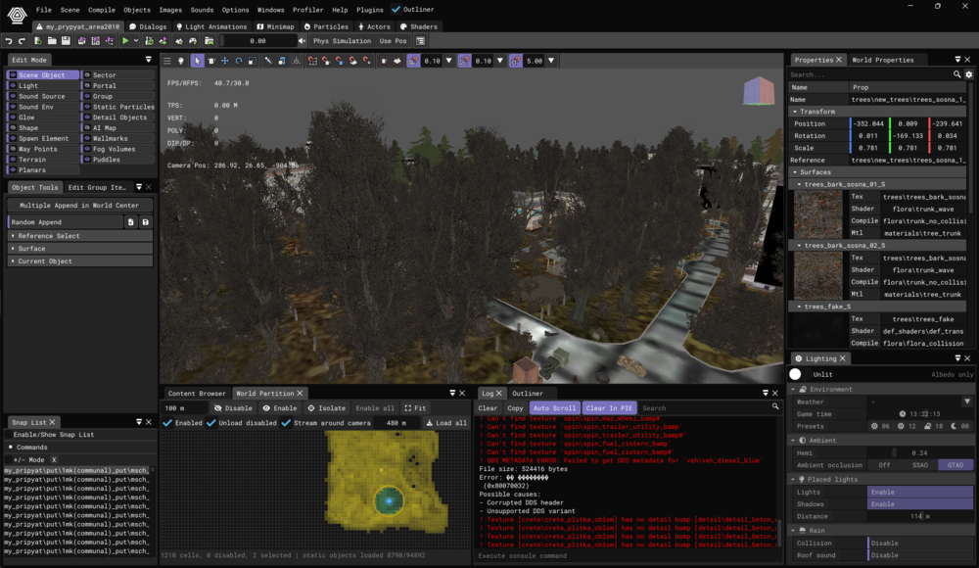Click the green Play button in toolbar
979x568 pixels.
point(125,40)
